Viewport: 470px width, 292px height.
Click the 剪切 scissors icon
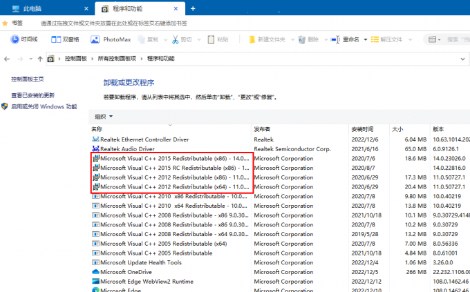pyautogui.click(x=176, y=39)
